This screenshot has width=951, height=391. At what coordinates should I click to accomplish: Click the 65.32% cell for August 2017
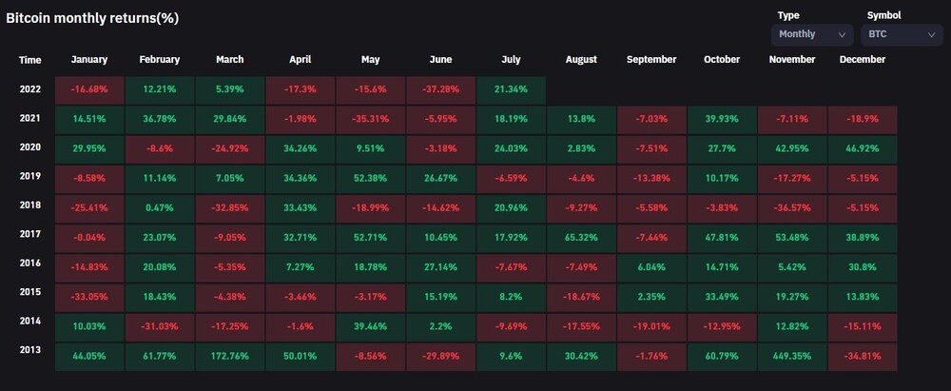point(582,238)
